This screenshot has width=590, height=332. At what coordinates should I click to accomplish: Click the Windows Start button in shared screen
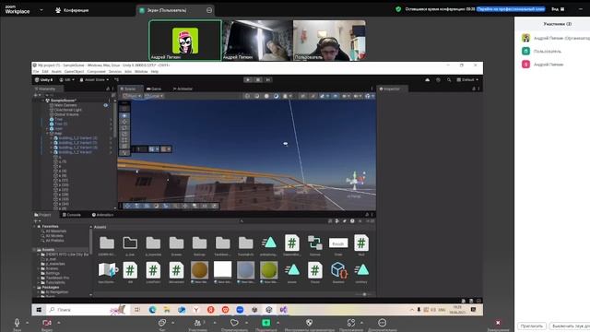click(x=39, y=310)
